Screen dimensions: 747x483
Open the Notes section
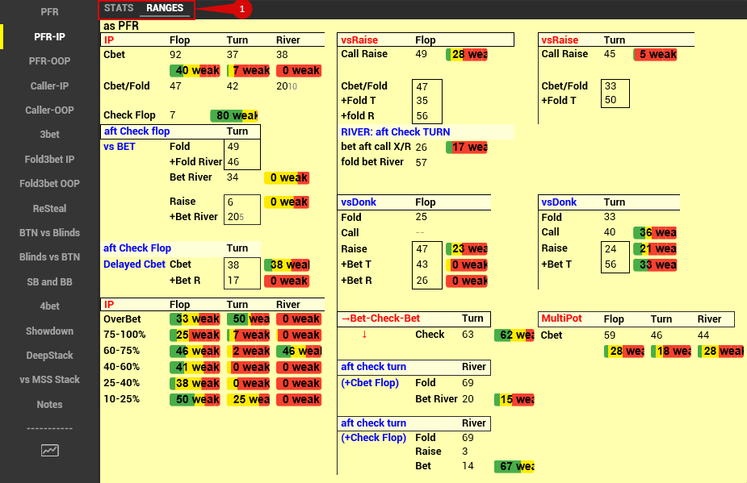[x=49, y=404]
